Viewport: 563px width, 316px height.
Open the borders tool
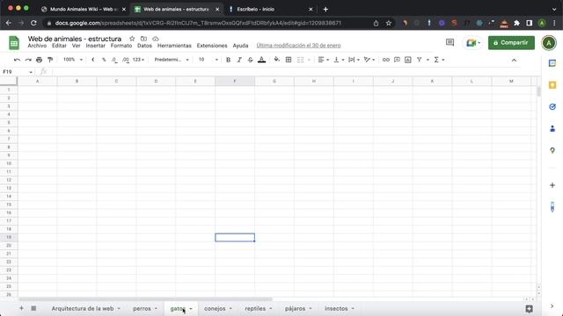coord(289,60)
